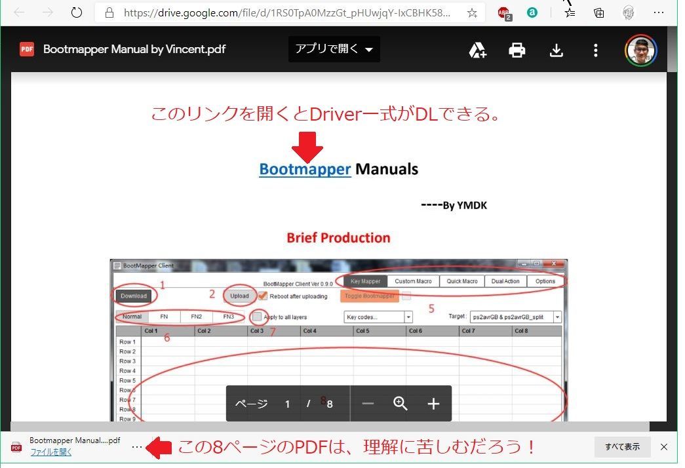Zoom in with plus button
The width and height of the screenshot is (685, 468).
tap(433, 403)
